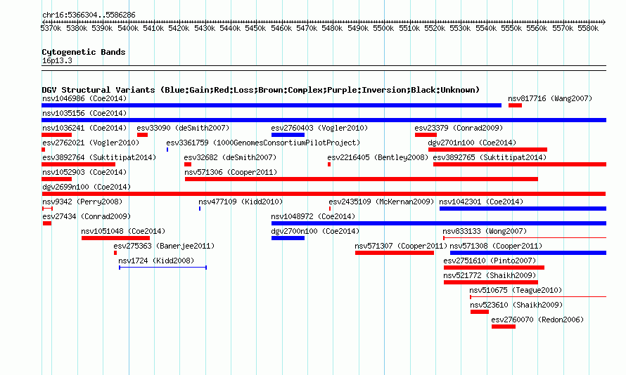Click nsv1042301 (Coe2014) label
Image resolution: width=626 pixels, height=375 pixels.
click(481, 202)
